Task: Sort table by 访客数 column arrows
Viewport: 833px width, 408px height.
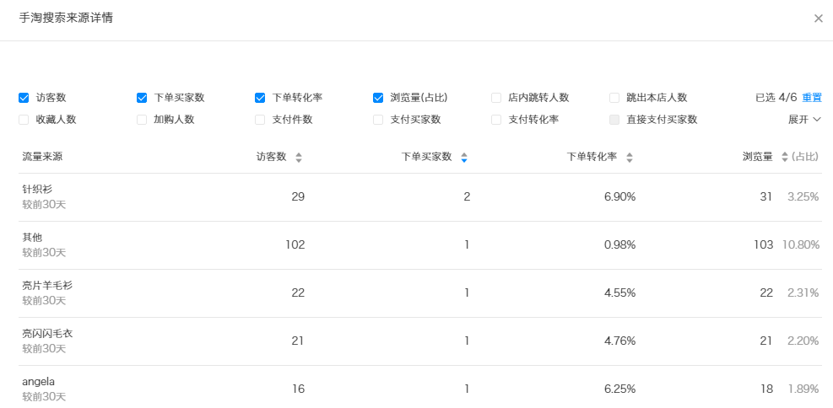Action: click(x=299, y=158)
